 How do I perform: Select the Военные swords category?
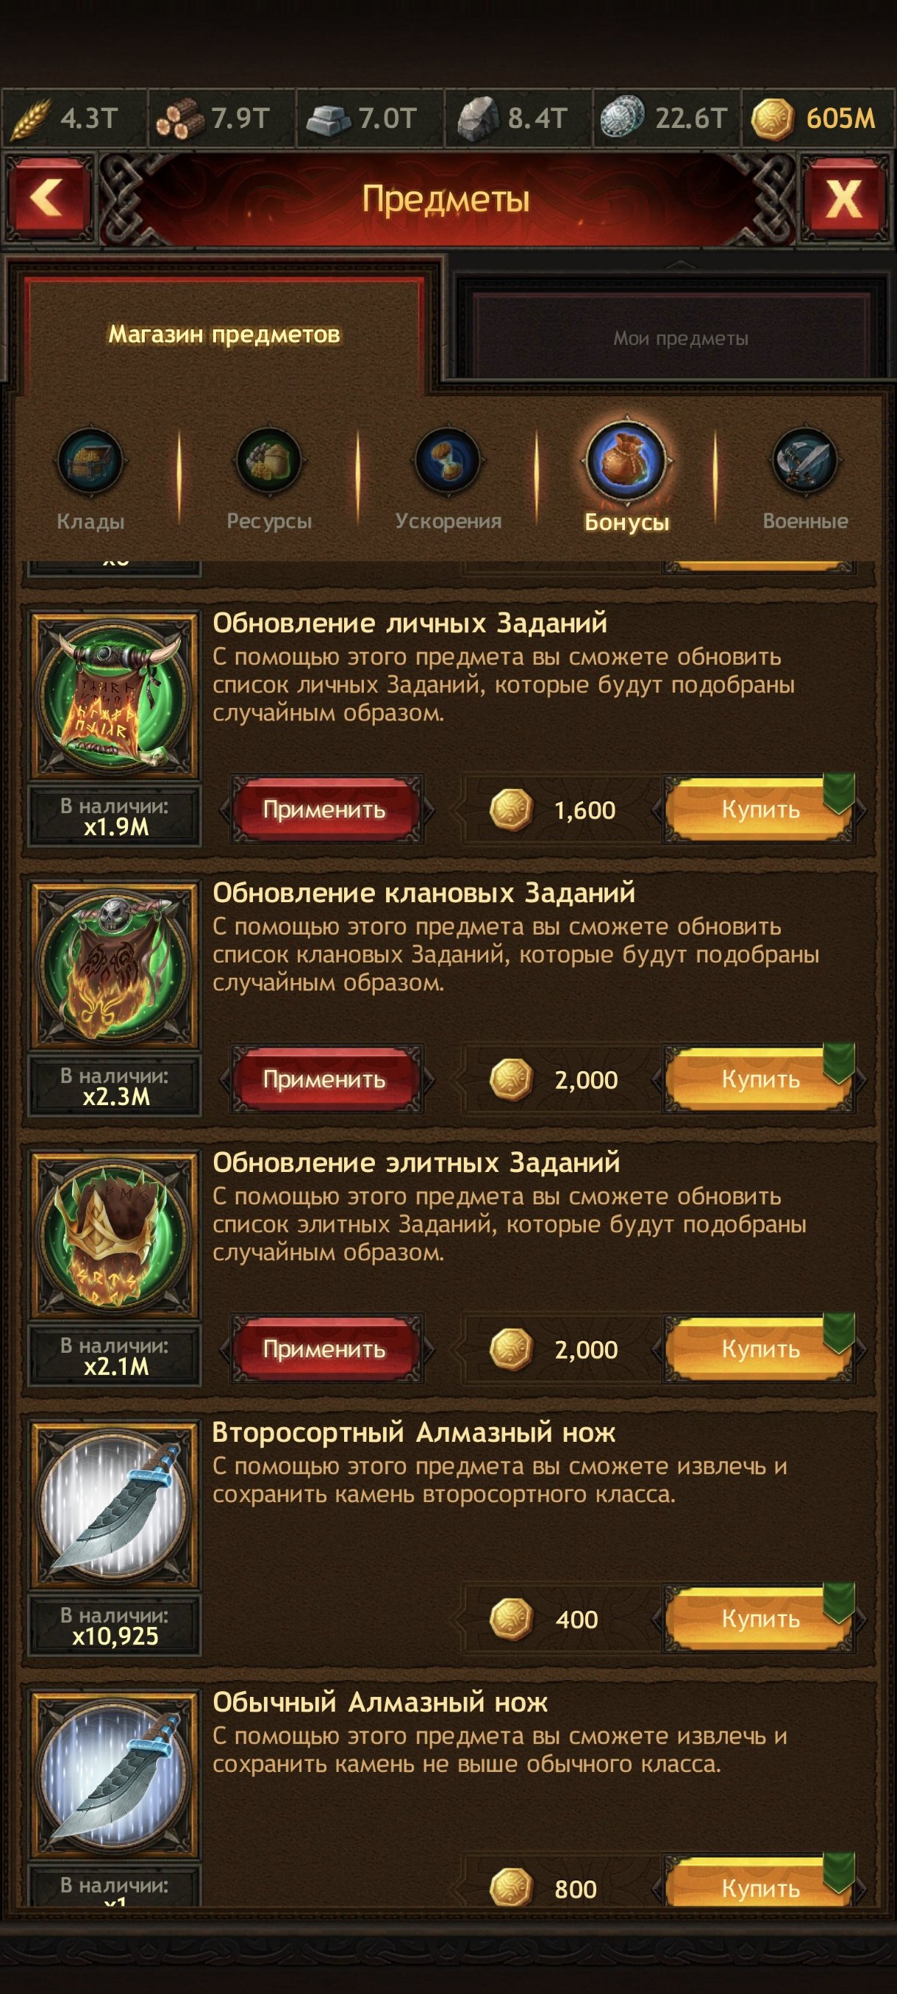[x=805, y=461]
